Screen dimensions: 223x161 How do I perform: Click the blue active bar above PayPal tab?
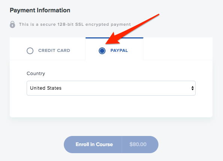115,38
